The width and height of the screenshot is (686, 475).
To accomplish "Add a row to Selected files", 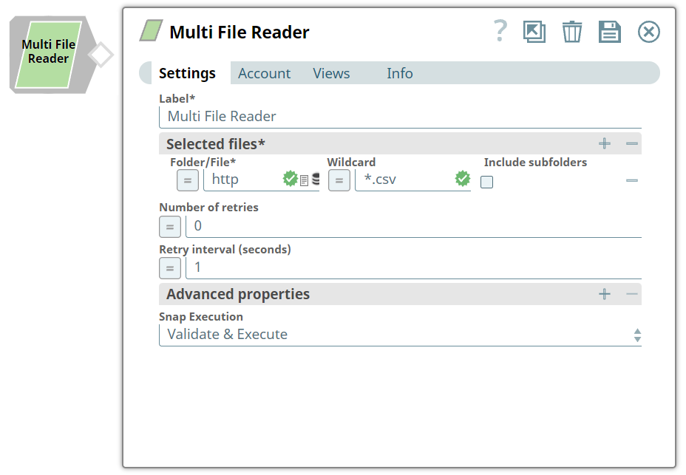I will [x=605, y=143].
